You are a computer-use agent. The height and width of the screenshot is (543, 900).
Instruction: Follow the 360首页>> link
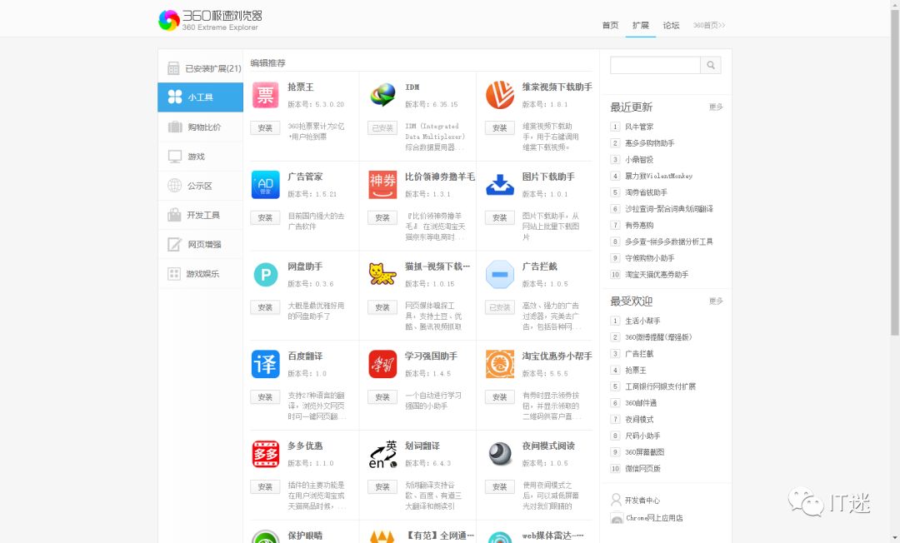click(709, 25)
